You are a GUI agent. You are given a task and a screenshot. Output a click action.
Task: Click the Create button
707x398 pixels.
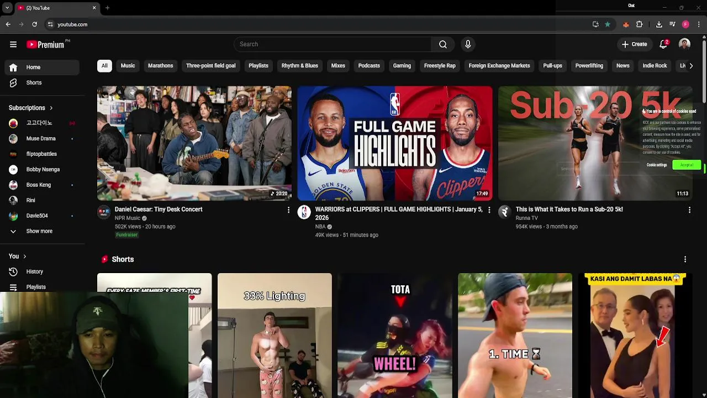pos(634,44)
